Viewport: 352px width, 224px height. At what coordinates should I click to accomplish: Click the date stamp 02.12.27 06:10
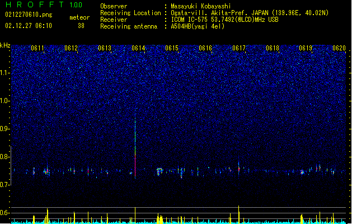tap(29, 26)
